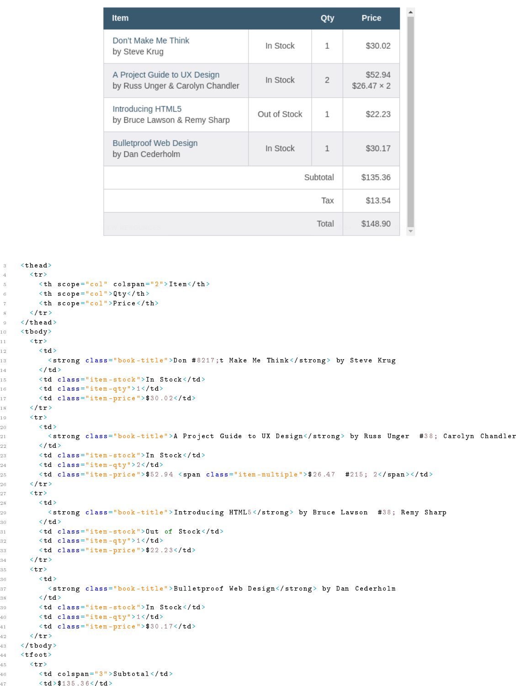Click the Subtotal label

point(319,178)
